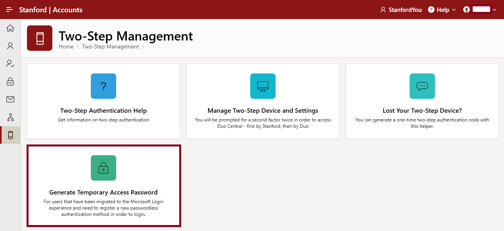Select the user-with-checkmark sidebar icon

(x=10, y=64)
